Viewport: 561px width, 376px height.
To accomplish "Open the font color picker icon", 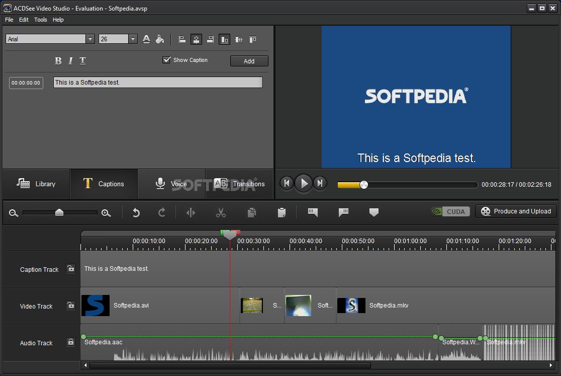I will [146, 39].
